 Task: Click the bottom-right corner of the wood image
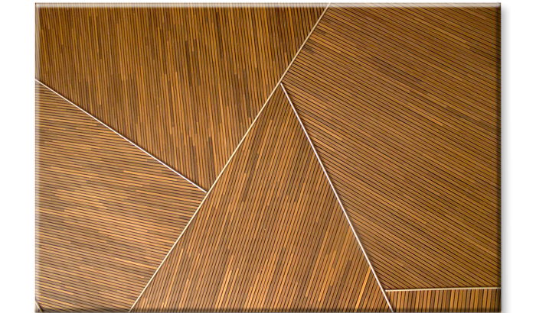500,310
